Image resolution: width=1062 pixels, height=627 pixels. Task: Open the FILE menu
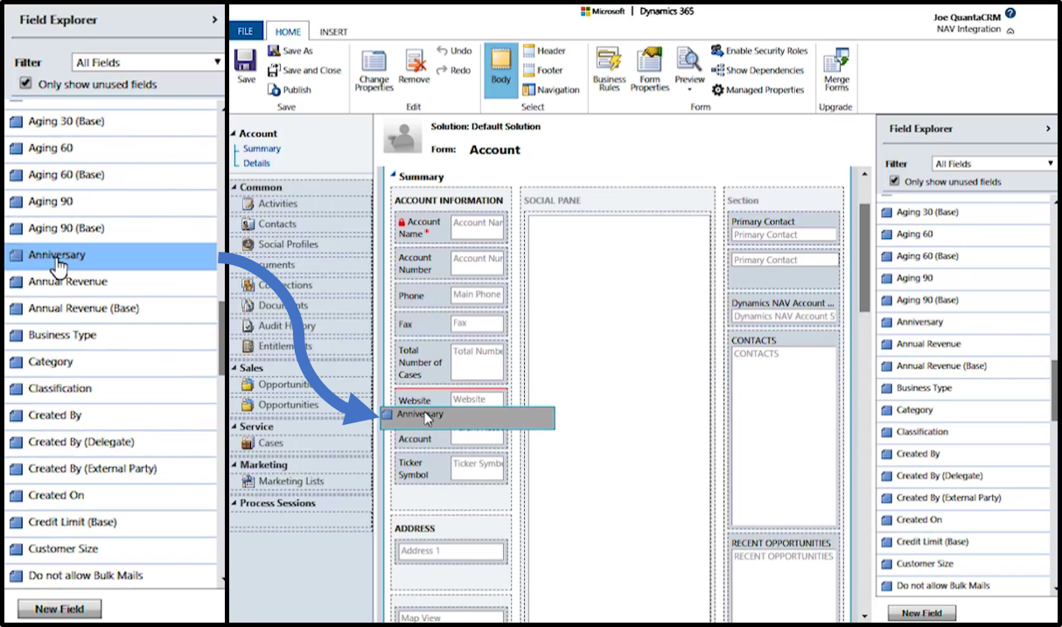[245, 30]
